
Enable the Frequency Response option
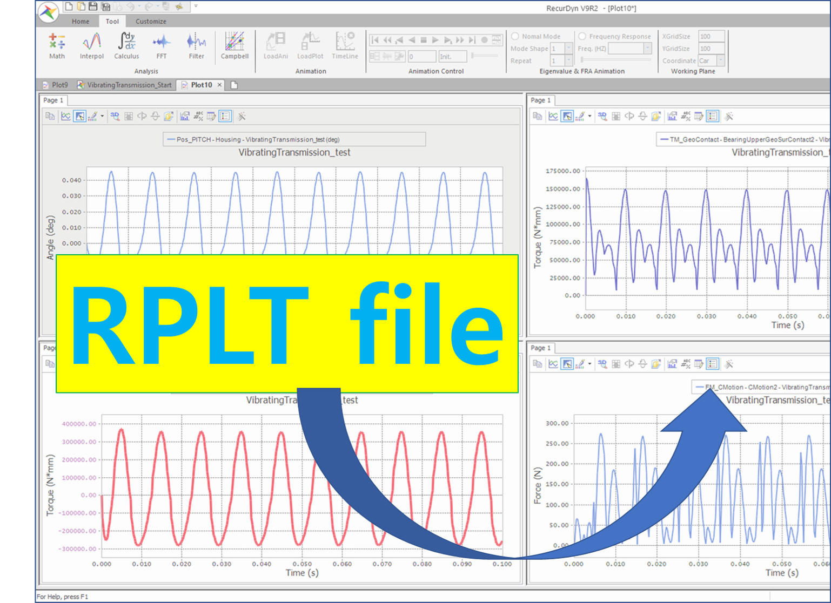coord(583,36)
